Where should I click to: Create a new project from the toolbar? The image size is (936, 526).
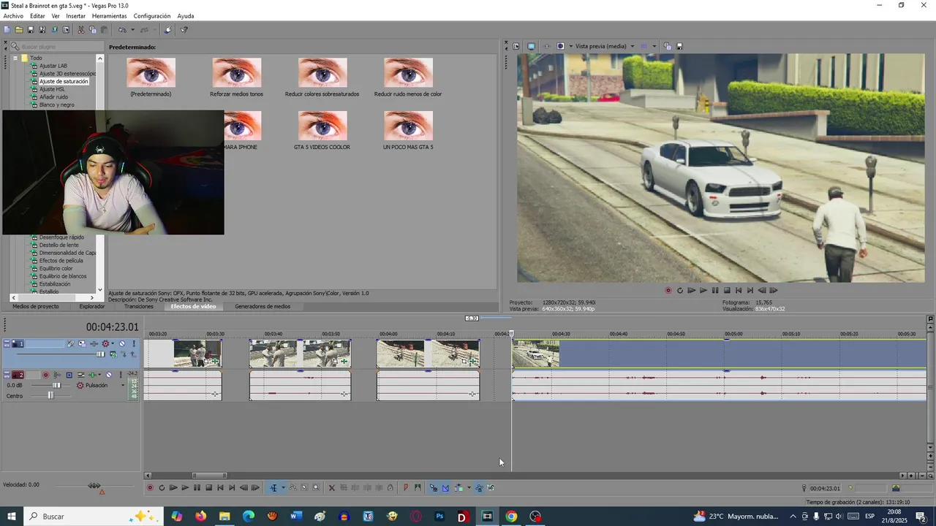coord(7,30)
